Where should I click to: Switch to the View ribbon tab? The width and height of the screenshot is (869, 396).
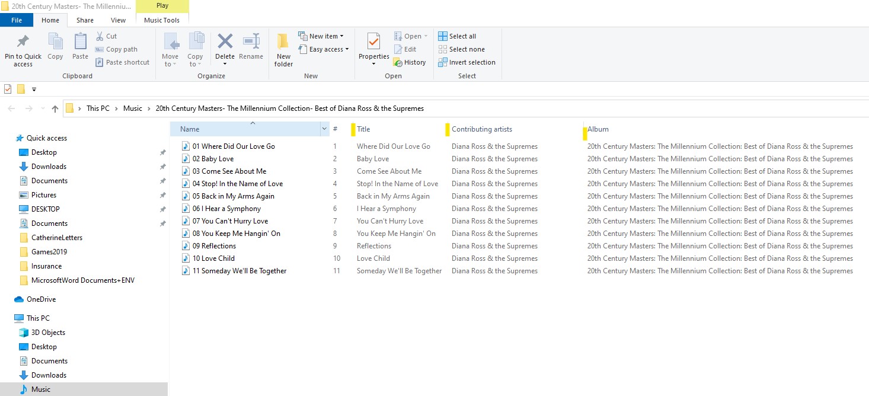tap(119, 20)
